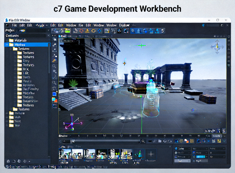The height and width of the screenshot is (173, 235).
Task: Select the orange diamond tool in the top toolbar
Action: tap(81, 31)
